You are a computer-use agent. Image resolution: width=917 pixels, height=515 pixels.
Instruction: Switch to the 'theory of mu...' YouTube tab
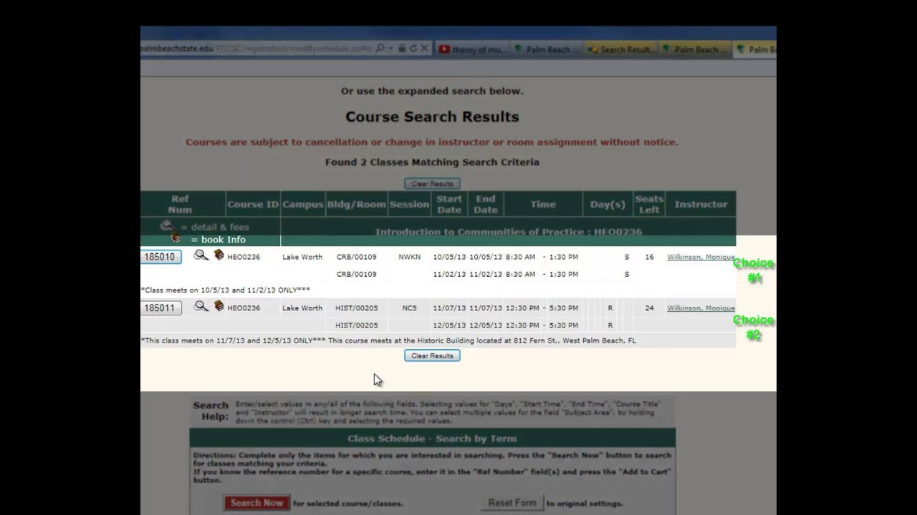(473, 49)
